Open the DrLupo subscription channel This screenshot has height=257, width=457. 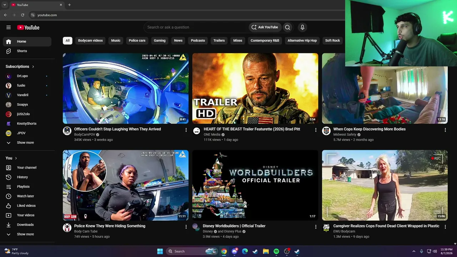click(x=27, y=76)
